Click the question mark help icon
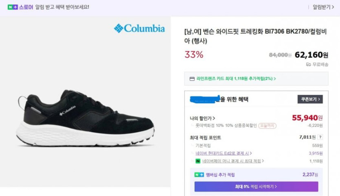The image size is (340, 196). click(320, 137)
